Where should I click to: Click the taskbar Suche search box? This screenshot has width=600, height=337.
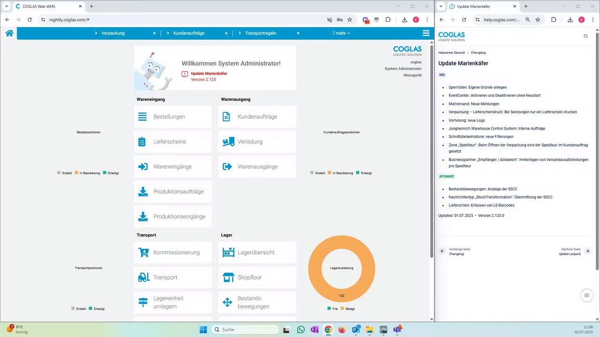(x=244, y=330)
